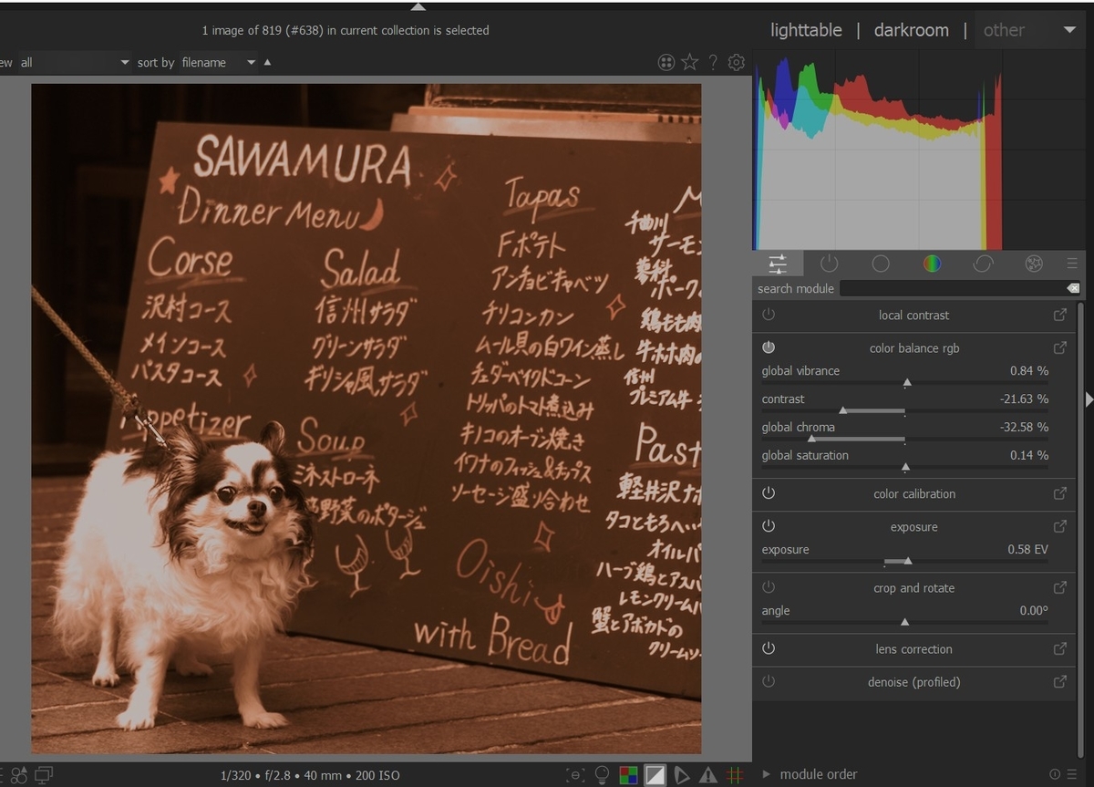Image resolution: width=1094 pixels, height=787 pixels.
Task: Open module order presets menu icon
Action: click(1070, 774)
